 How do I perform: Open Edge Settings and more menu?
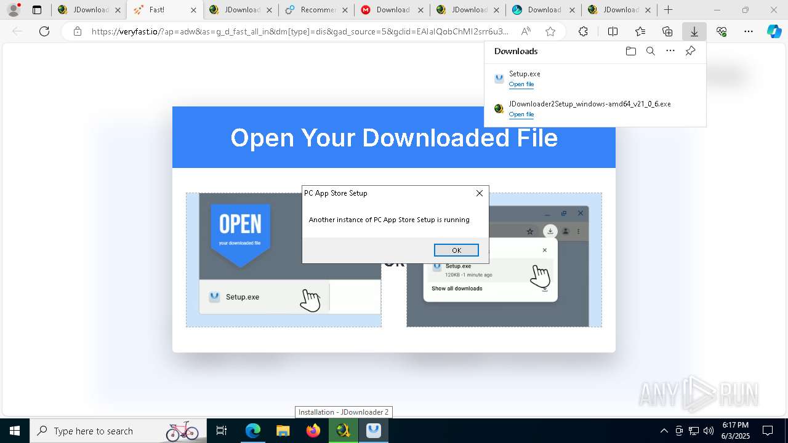[x=748, y=31]
